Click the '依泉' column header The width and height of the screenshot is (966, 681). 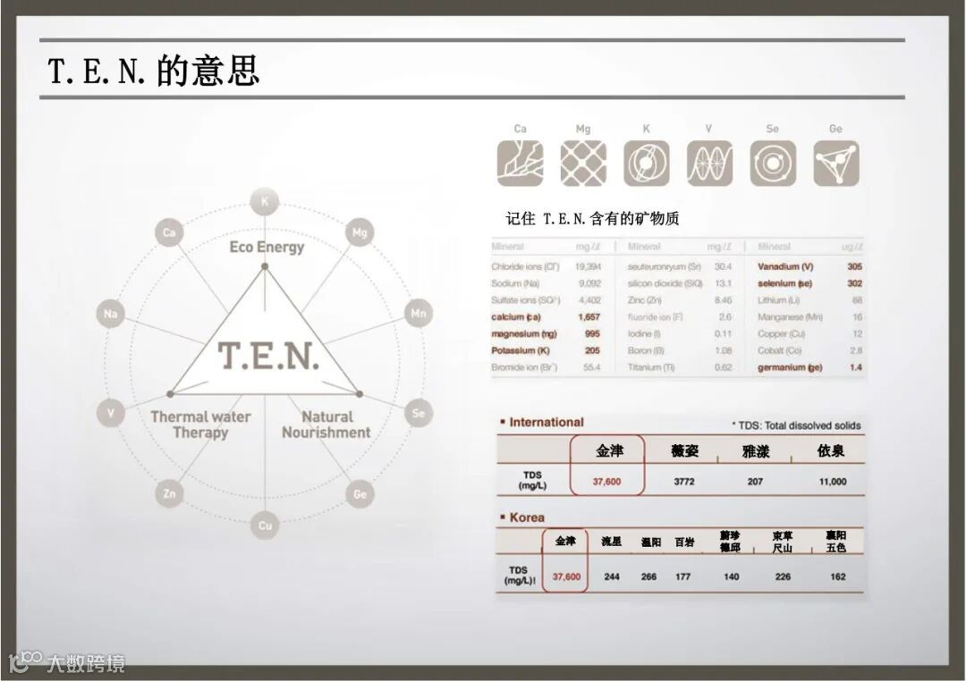click(830, 450)
